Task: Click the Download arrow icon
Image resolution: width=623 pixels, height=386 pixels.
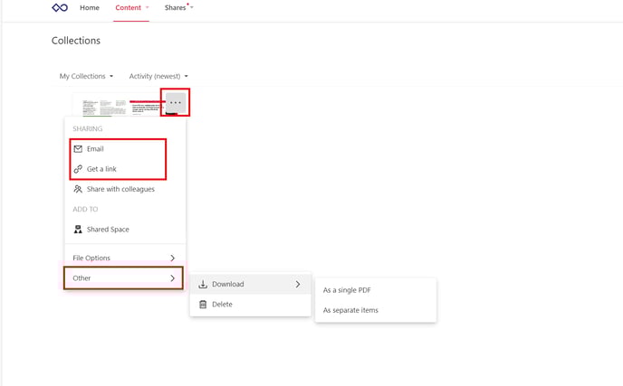Action: (203, 284)
